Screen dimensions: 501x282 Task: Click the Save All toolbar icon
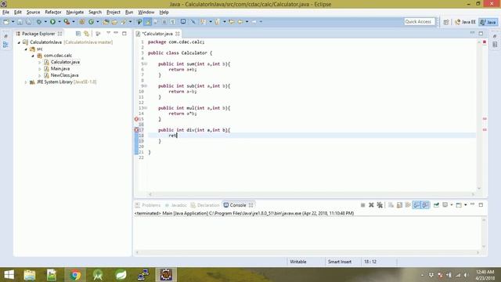pyautogui.click(x=28, y=22)
